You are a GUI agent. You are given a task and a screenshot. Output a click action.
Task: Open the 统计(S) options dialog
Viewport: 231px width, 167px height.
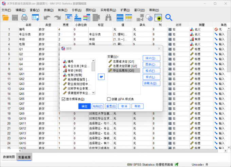[x=151, y=58]
